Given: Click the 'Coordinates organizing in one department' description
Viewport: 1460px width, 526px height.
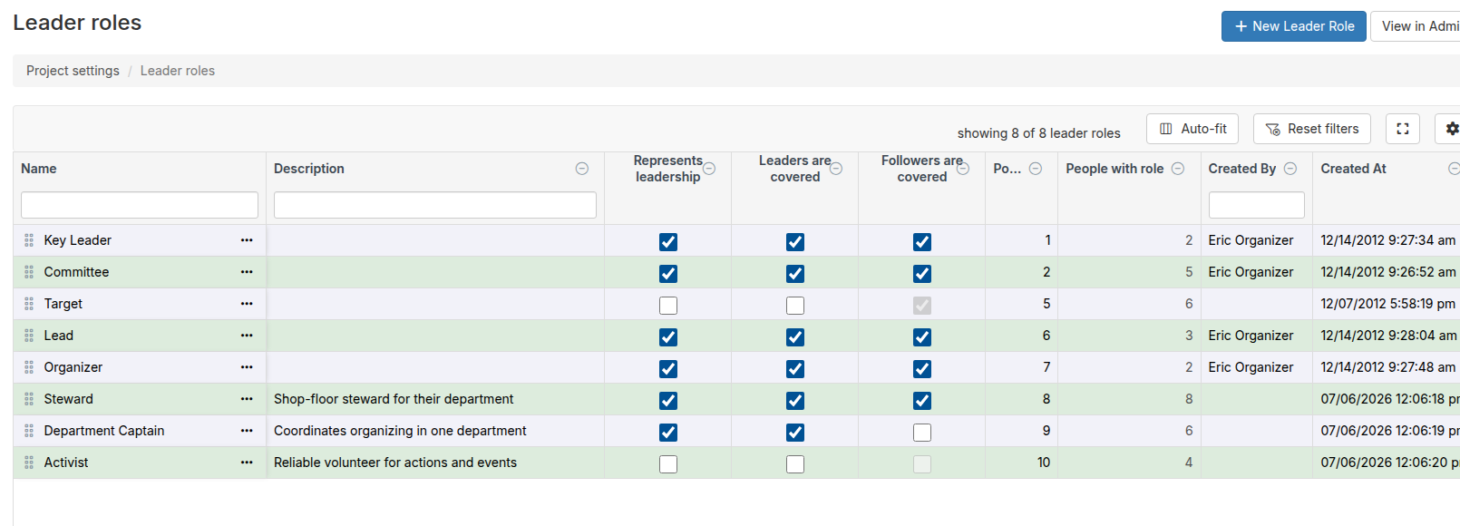Looking at the screenshot, I should 400,431.
